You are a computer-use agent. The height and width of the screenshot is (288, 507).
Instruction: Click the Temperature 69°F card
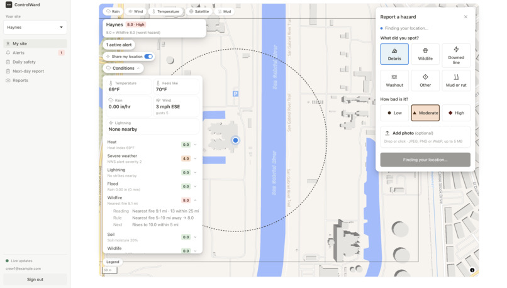coord(129,87)
